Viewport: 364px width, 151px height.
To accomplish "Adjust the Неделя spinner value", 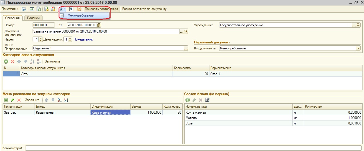I will tap(40, 39).
